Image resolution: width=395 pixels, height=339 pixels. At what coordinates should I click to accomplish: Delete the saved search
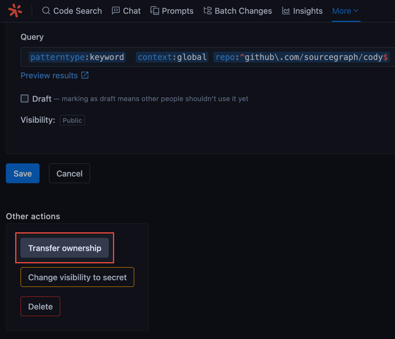point(40,306)
